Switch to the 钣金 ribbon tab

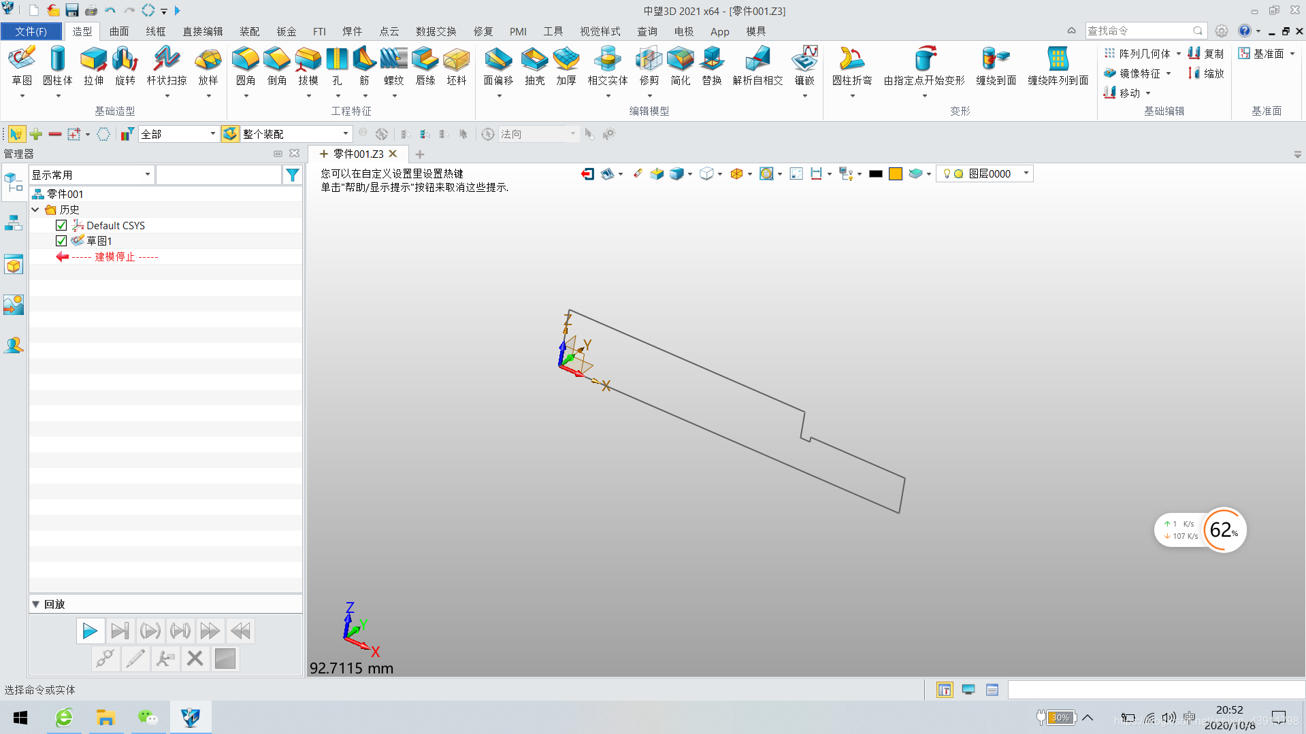(x=287, y=31)
